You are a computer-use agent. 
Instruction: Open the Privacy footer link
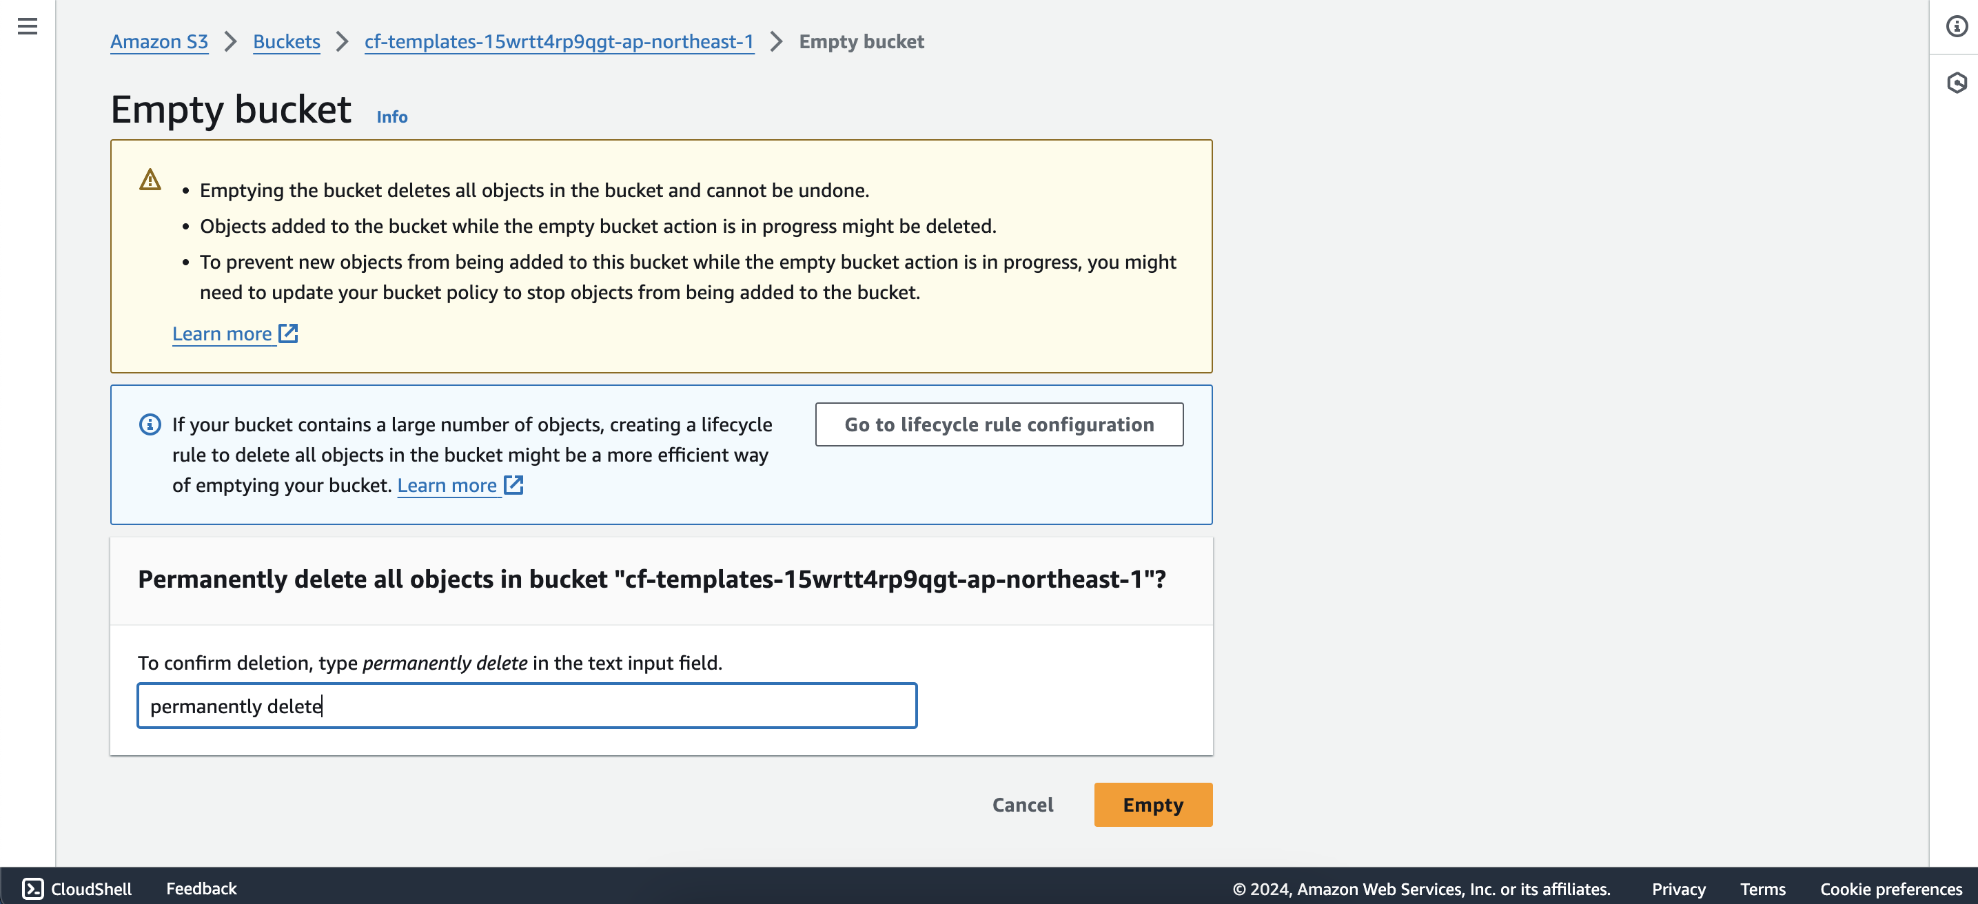tap(1678, 888)
